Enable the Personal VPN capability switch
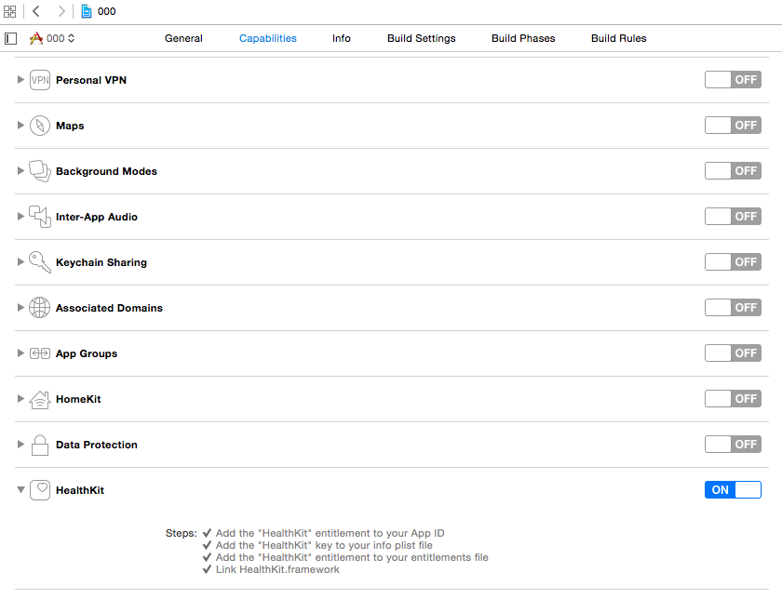782x599 pixels. [733, 79]
